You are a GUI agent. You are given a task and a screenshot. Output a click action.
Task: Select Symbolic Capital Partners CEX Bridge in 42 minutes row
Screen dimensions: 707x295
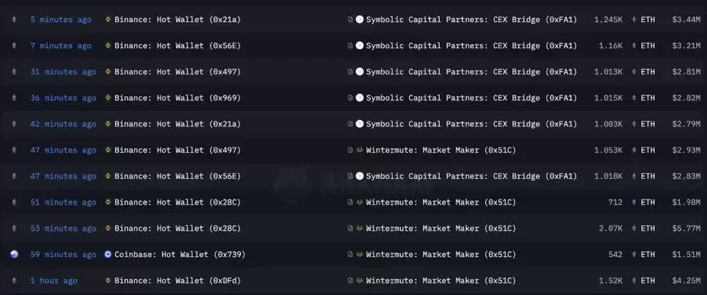click(471, 124)
